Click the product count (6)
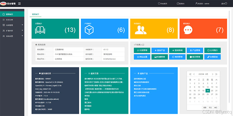 (121, 30)
